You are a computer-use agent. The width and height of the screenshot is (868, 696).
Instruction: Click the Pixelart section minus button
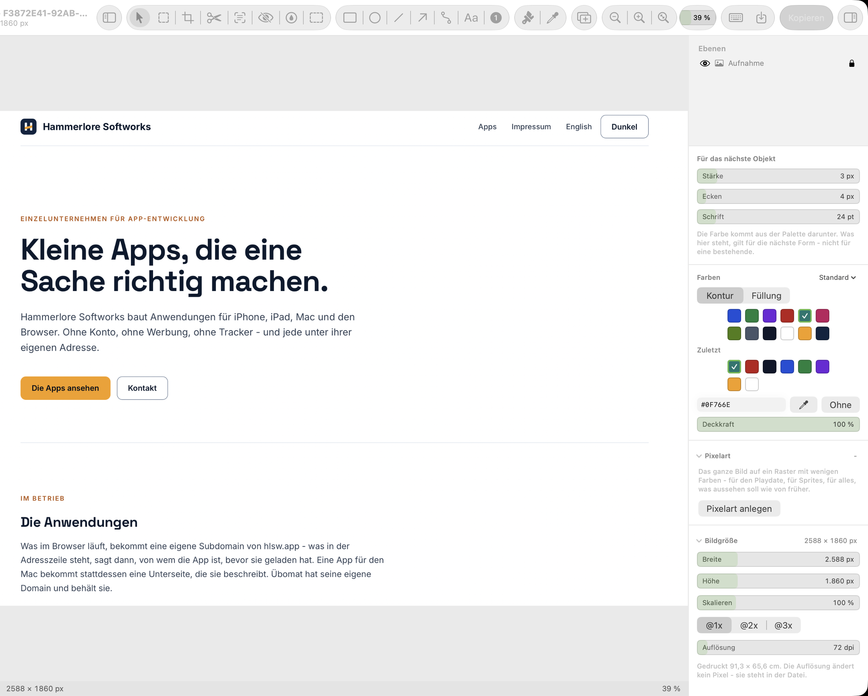click(855, 456)
